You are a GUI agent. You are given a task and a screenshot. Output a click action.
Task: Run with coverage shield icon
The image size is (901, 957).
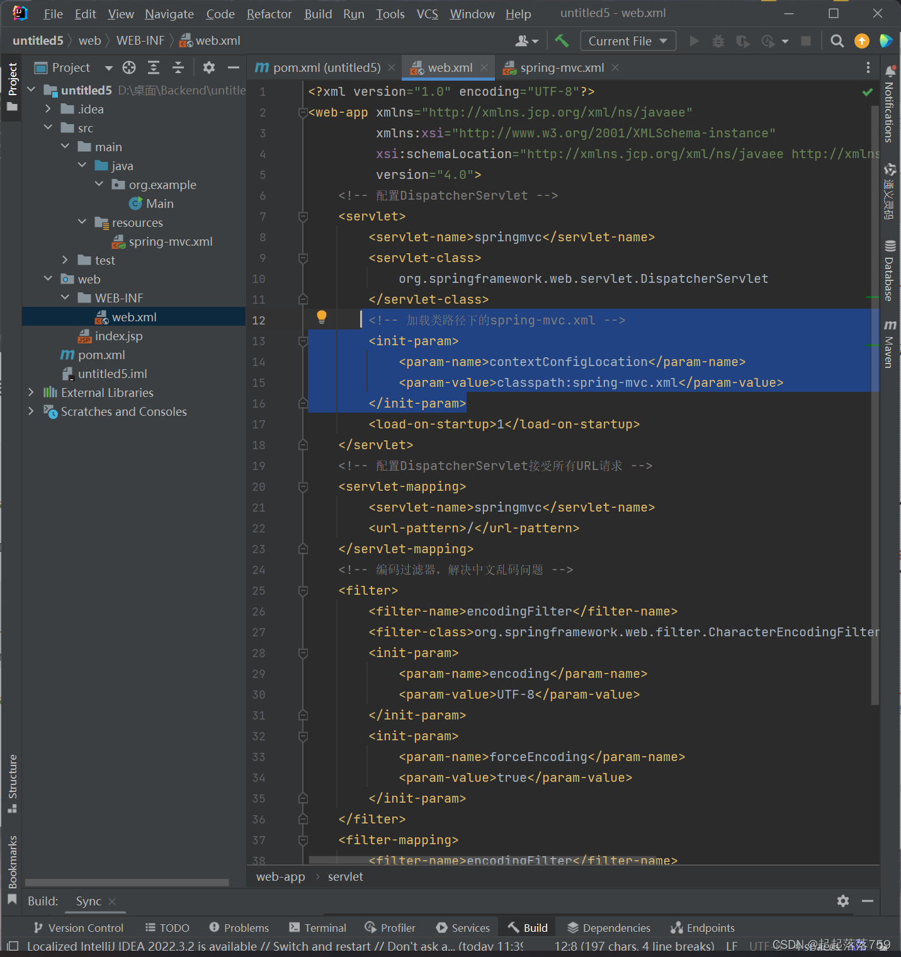(x=743, y=41)
